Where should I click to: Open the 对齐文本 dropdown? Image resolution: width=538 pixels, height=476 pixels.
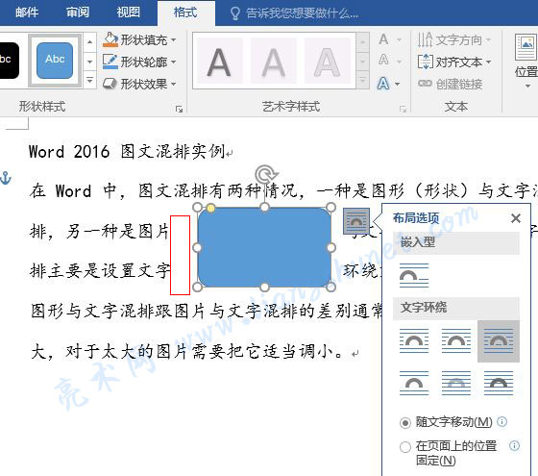[x=489, y=63]
